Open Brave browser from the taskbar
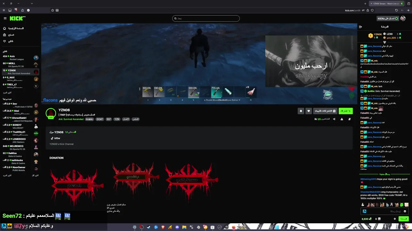This screenshot has width=412, height=231. tap(163, 227)
